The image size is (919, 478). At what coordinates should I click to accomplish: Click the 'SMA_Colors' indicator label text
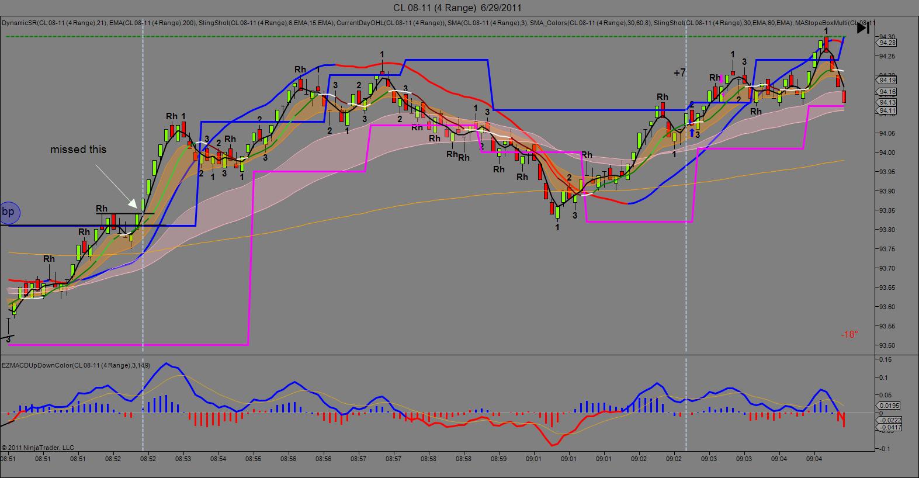tap(547, 23)
